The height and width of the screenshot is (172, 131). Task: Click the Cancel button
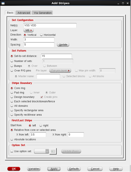click(x=95, y=169)
